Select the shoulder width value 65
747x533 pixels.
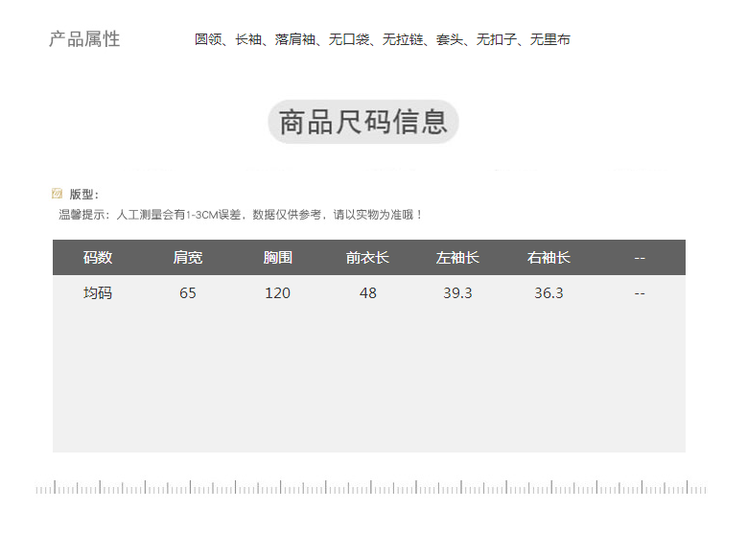[x=188, y=293]
